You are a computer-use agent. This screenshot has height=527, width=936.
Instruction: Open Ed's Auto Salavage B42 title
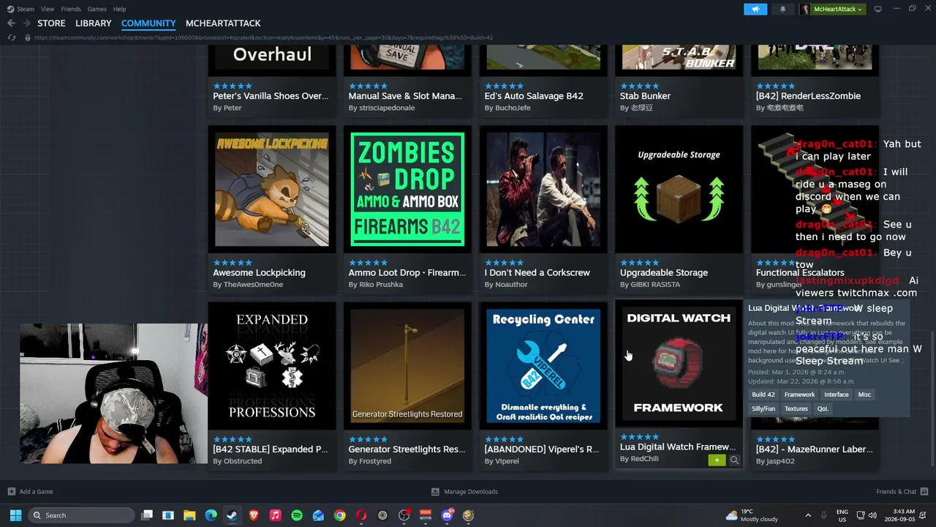(534, 96)
